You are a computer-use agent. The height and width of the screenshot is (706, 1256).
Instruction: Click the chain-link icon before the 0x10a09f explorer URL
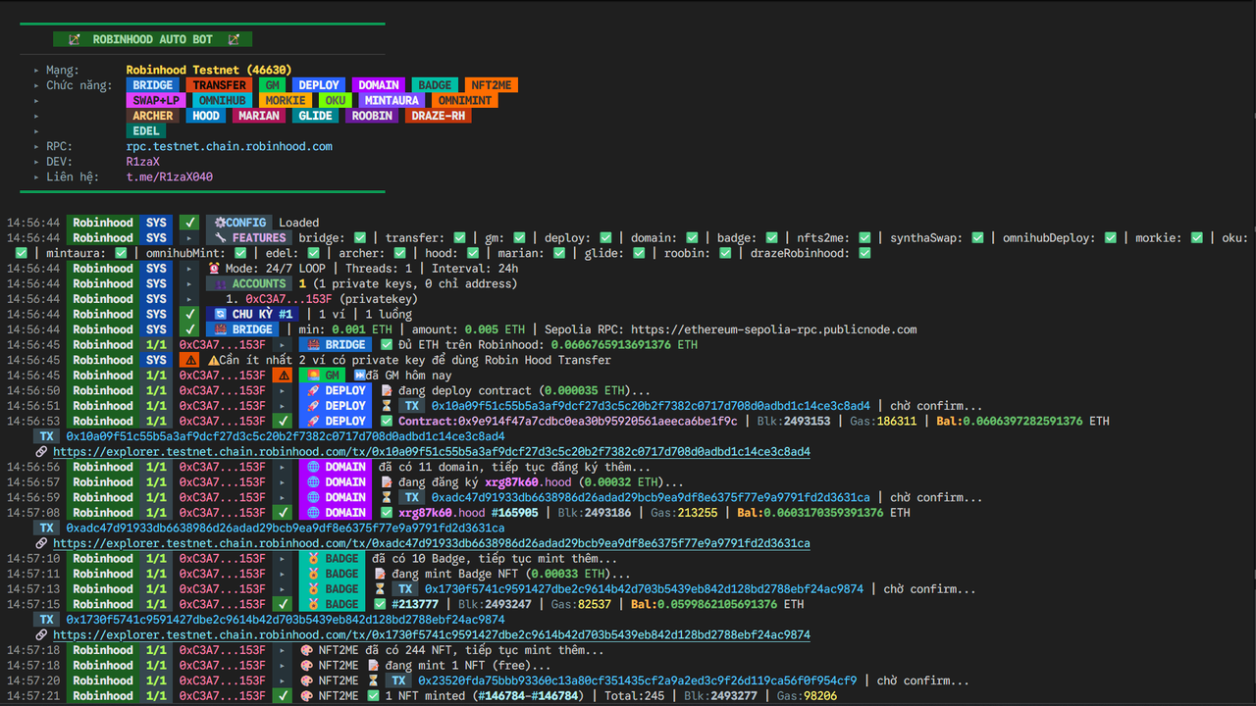point(41,452)
